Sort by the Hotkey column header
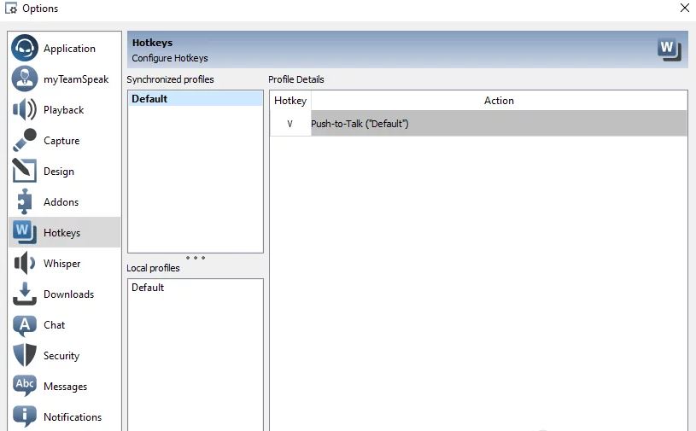Viewport: 696px width, 431px height. point(290,101)
